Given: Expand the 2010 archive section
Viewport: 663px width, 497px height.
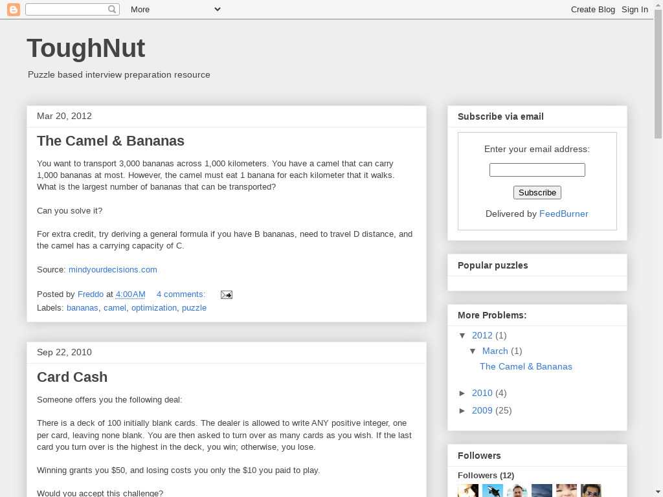Looking at the screenshot, I should click(x=464, y=393).
